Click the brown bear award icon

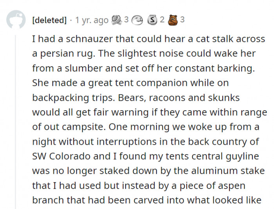[x=173, y=20]
